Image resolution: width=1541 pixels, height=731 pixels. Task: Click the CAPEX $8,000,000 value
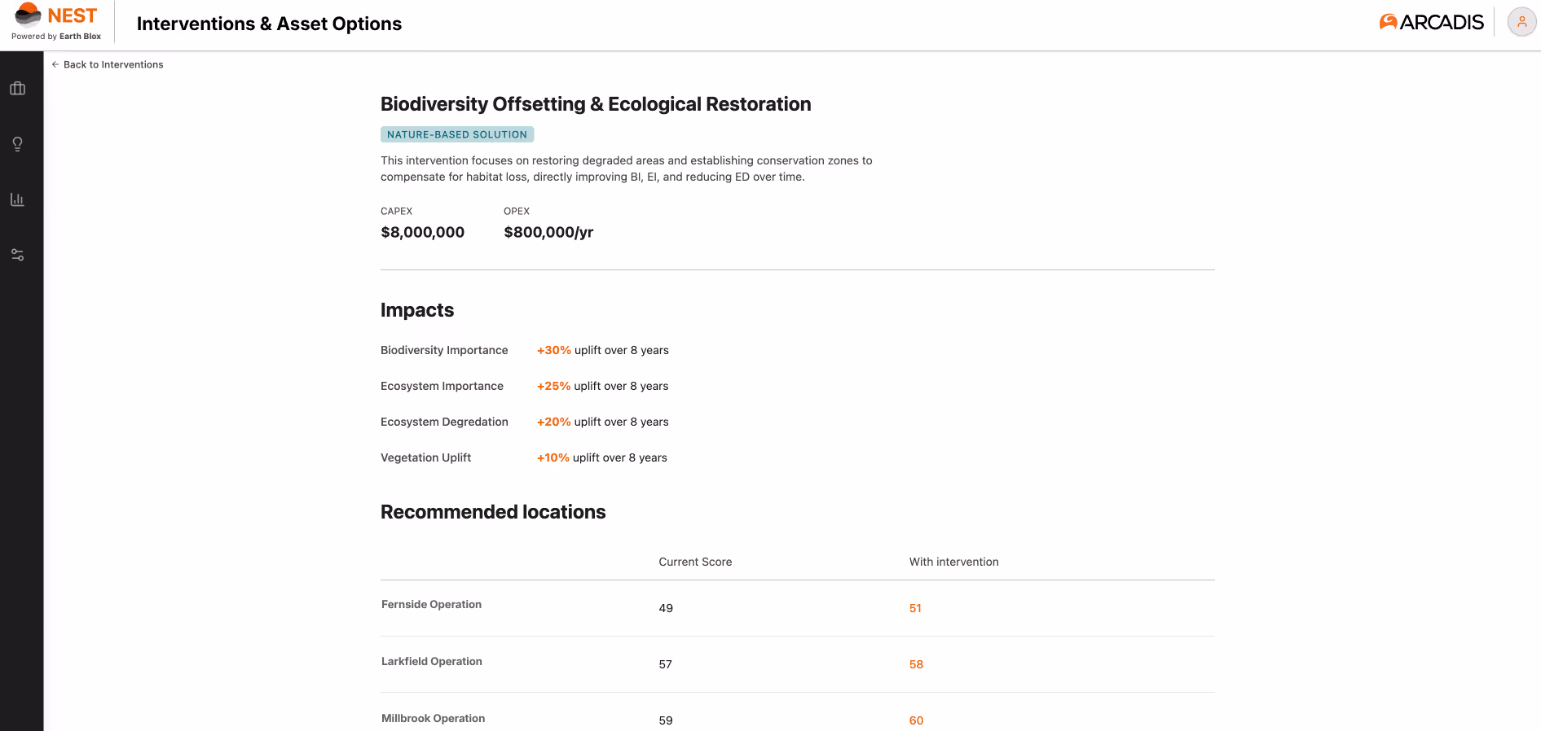point(422,232)
